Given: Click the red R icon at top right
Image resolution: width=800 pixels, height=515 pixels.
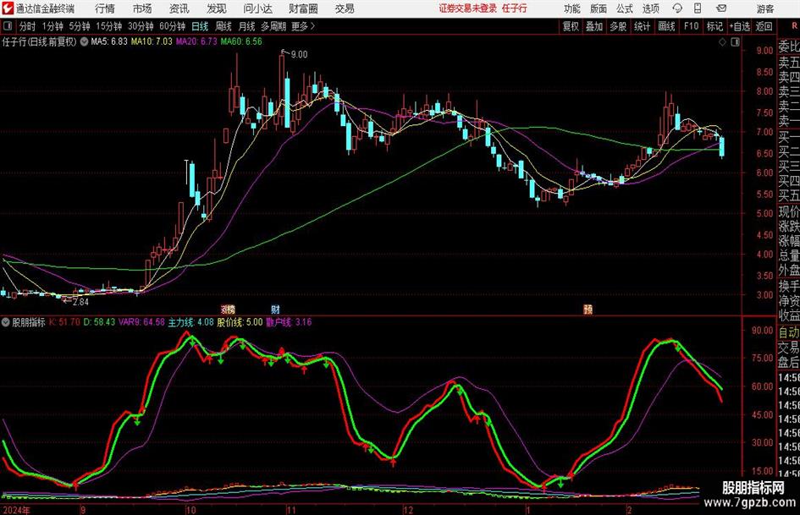Looking at the screenshot, I should coord(794,25).
